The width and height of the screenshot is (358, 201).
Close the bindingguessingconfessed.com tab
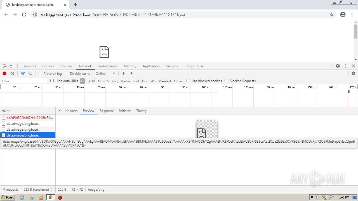[65, 5]
